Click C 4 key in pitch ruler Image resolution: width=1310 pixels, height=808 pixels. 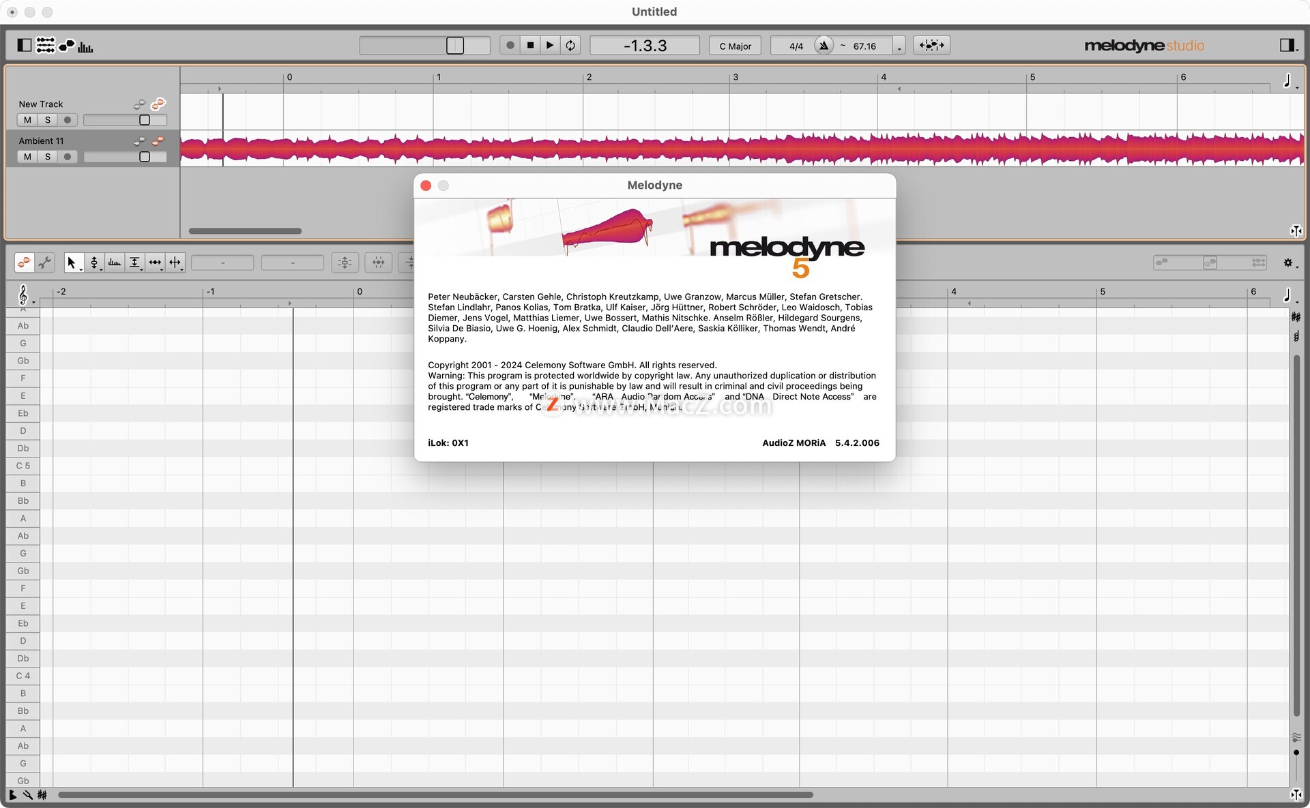pyautogui.click(x=23, y=676)
